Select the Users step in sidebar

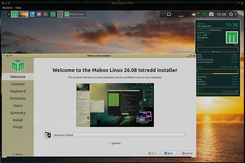click(x=18, y=105)
